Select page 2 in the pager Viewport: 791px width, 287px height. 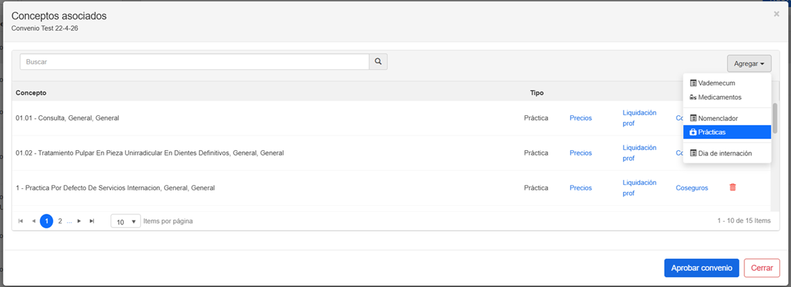(x=60, y=221)
